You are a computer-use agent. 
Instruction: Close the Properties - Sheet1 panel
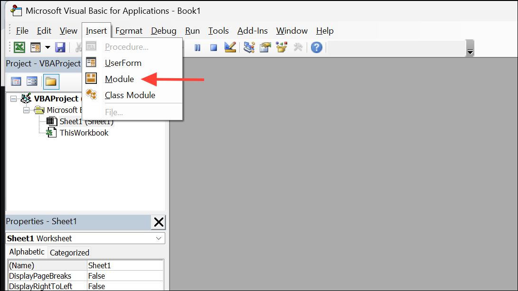[159, 222]
